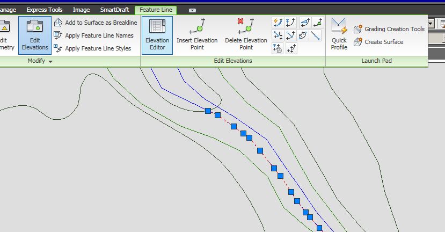The height and width of the screenshot is (232, 445).
Task: Click Raise/Lower vertical double-arrow icon
Action: (291, 48)
